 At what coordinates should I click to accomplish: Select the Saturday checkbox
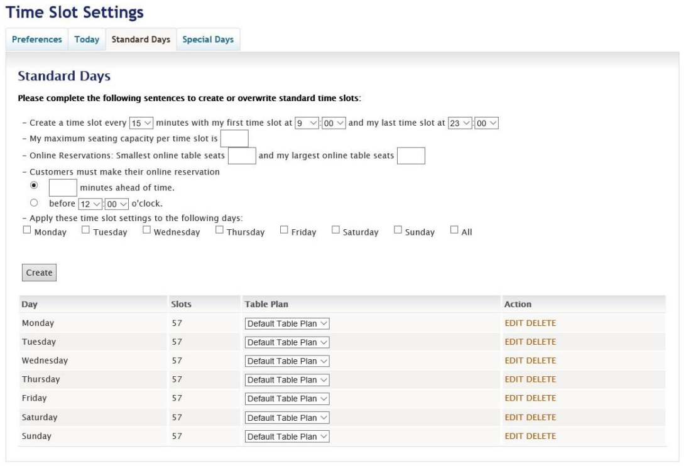click(x=335, y=230)
